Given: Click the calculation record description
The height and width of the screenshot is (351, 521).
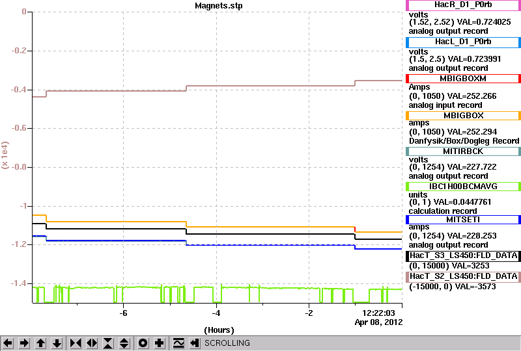Looking at the screenshot, I should click(x=443, y=211).
